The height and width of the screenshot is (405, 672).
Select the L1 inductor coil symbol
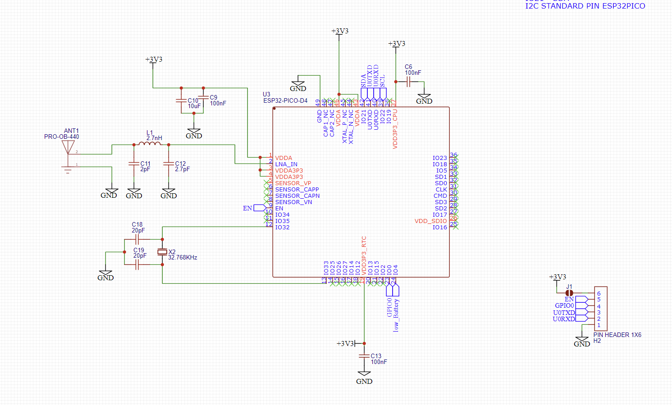150,144
